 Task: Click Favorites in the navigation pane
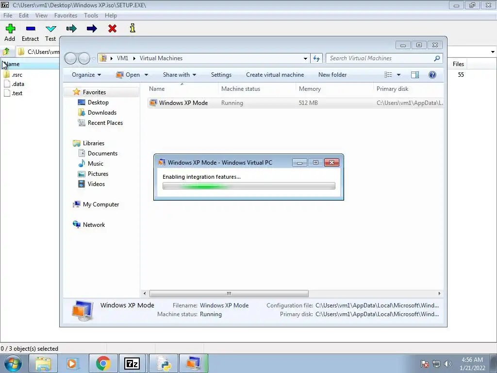[94, 92]
